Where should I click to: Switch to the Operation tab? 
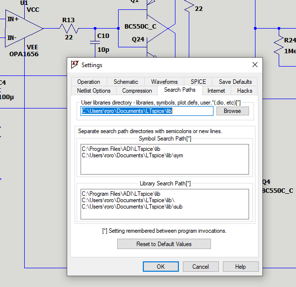[x=89, y=82]
